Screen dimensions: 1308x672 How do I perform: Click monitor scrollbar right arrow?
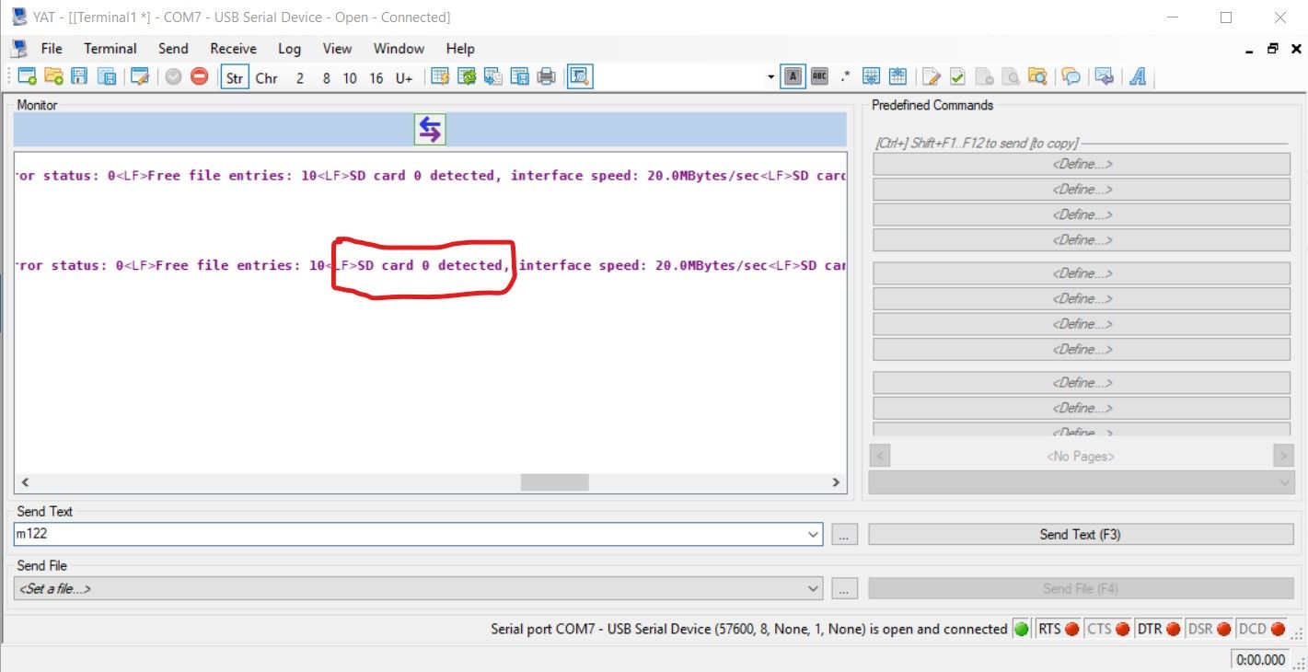pos(836,482)
